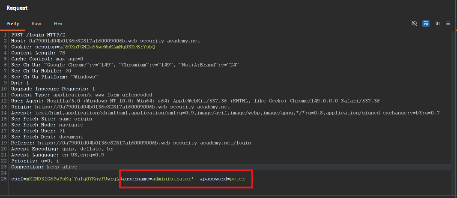The height and width of the screenshot is (198, 457).
Task: Click the Upgrade-Insecure-Requests: 1 line
Action: (53, 89)
